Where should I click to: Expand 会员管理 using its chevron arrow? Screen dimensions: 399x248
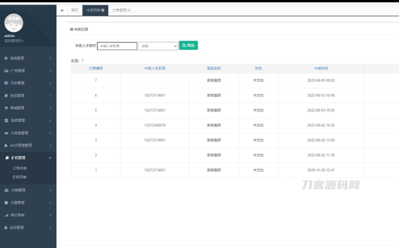point(50,227)
